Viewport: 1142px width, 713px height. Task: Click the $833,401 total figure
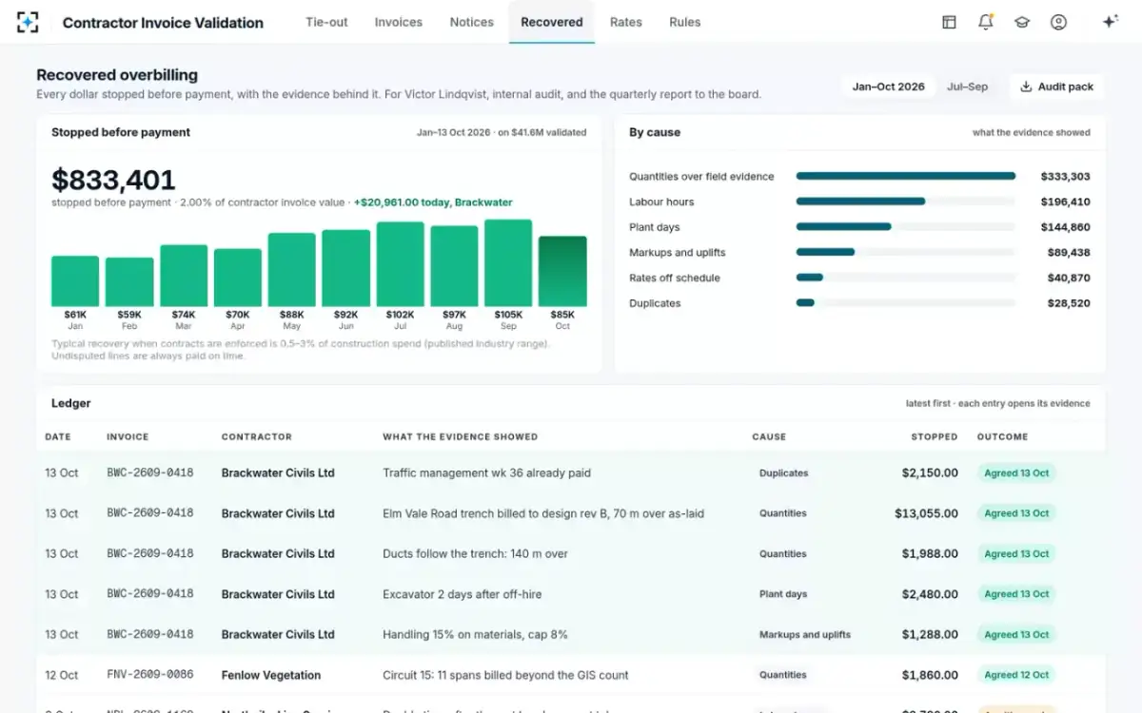[x=113, y=180]
